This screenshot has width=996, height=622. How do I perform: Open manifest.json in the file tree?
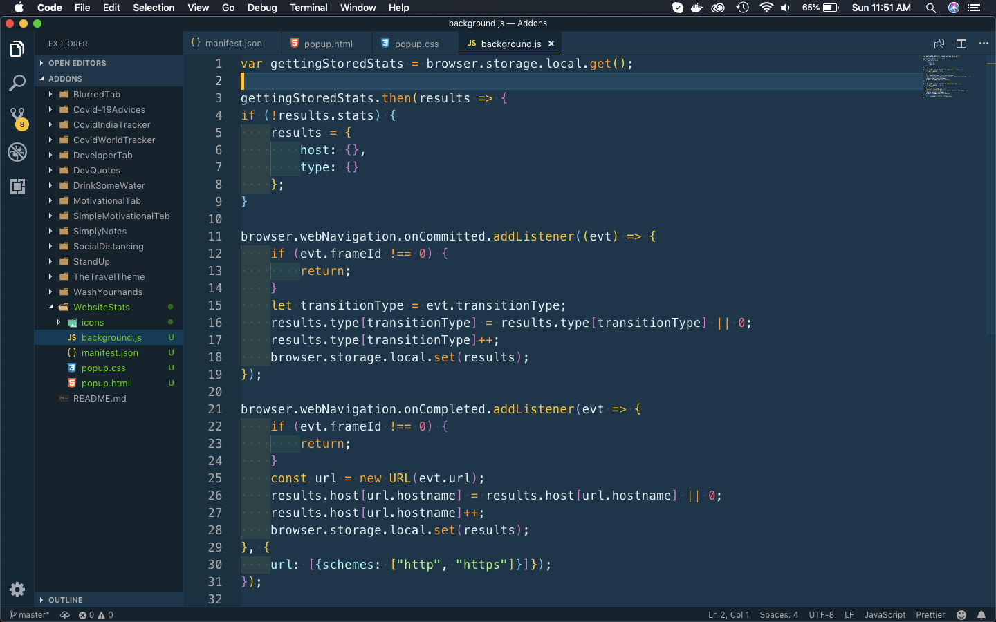click(109, 352)
